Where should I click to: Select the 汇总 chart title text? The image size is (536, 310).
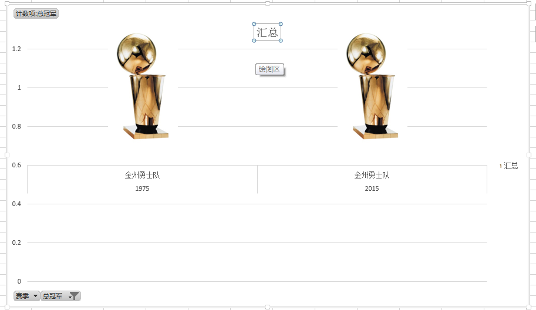[x=267, y=32]
